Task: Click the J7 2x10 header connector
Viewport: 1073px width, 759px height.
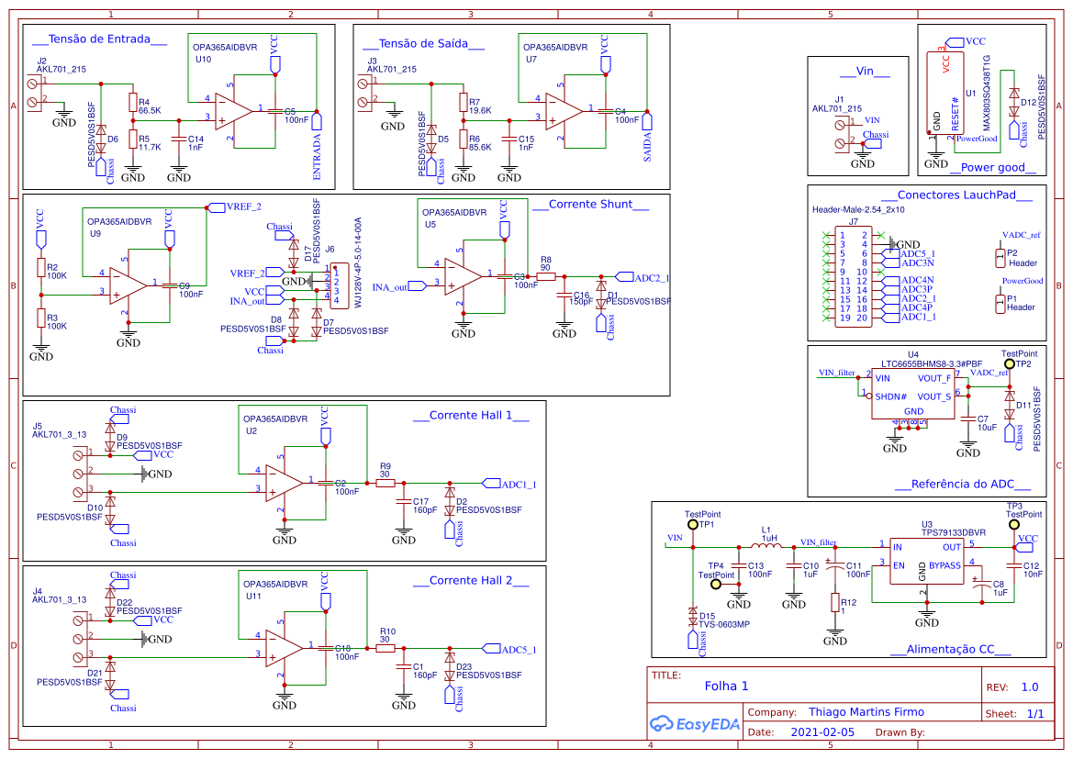Action: [x=852, y=276]
